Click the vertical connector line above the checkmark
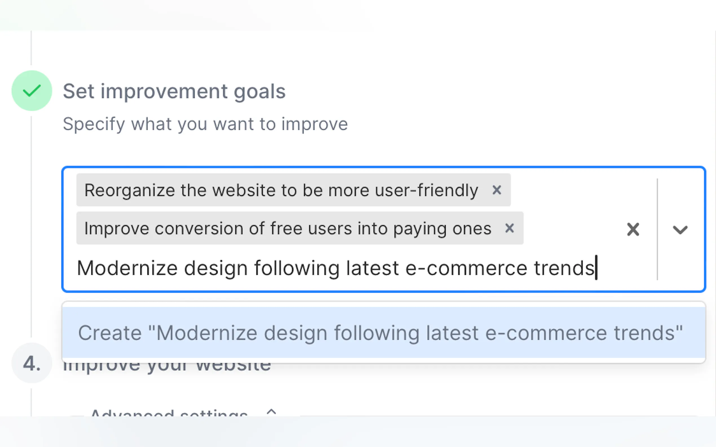Viewport: 716px width, 447px height. click(31, 47)
